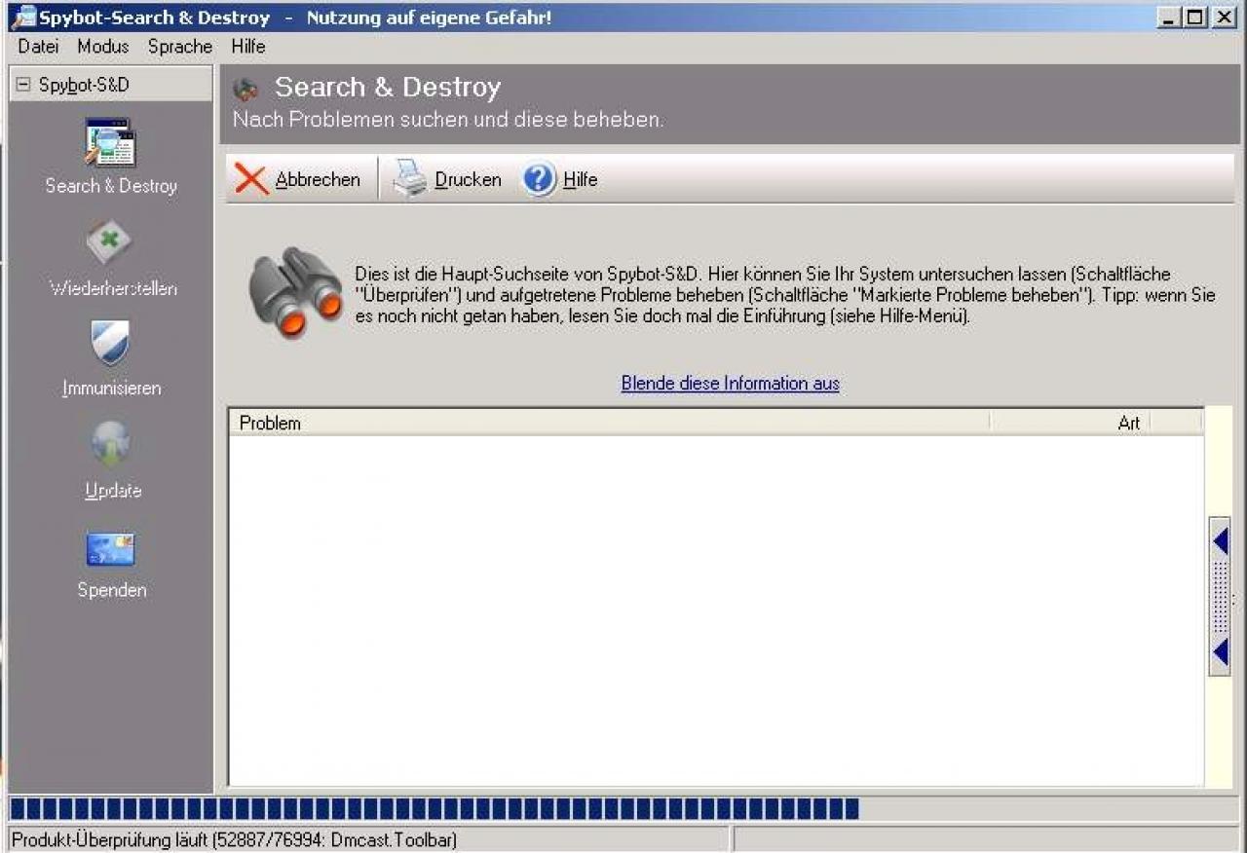The image size is (1247, 853).
Task: Click the Spybot-S&D sidebar header label
Action: [x=84, y=85]
